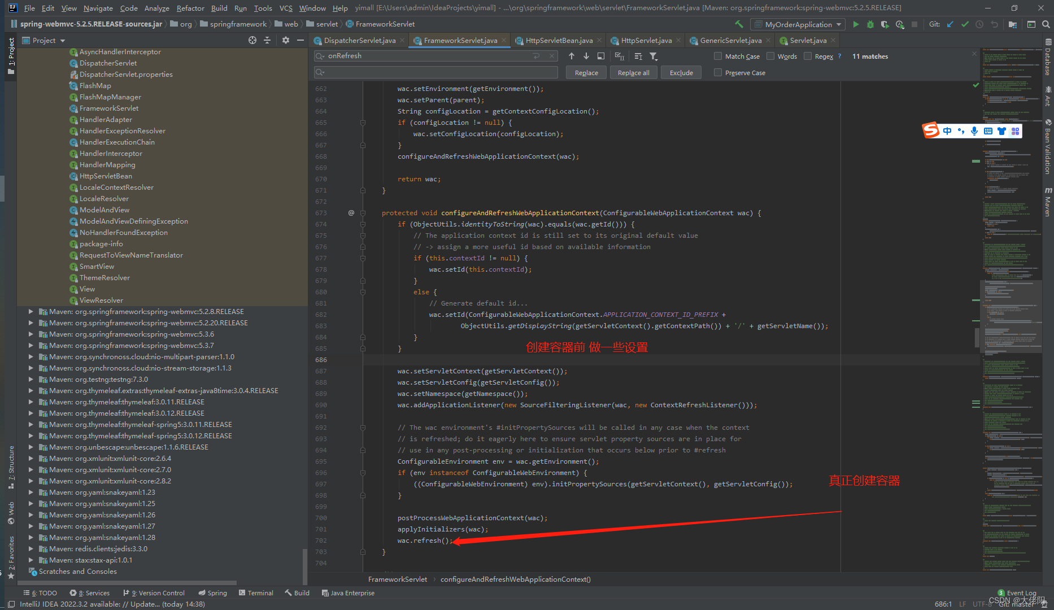Image resolution: width=1054 pixels, height=610 pixels.
Task: Expand Maven: redis.clients:jedis:3.3.0 node
Action: 31,548
